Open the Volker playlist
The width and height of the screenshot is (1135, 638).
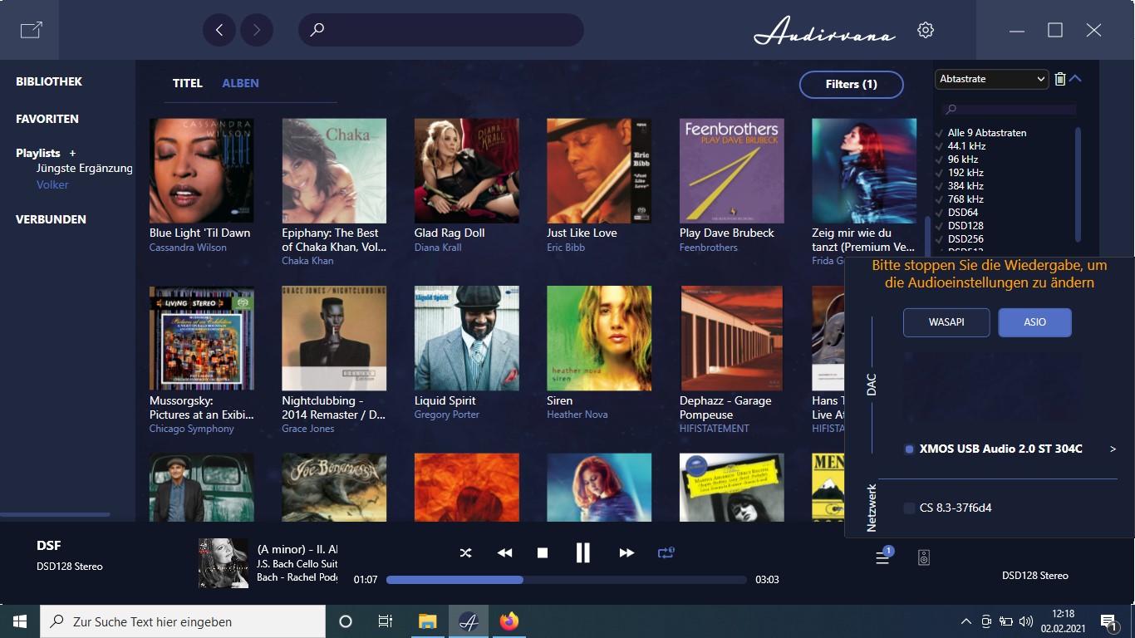52,184
